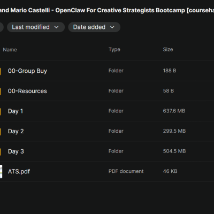This screenshot has height=214, width=214.
Task: Click the folder icon beside Day 3
Action: point(1,151)
